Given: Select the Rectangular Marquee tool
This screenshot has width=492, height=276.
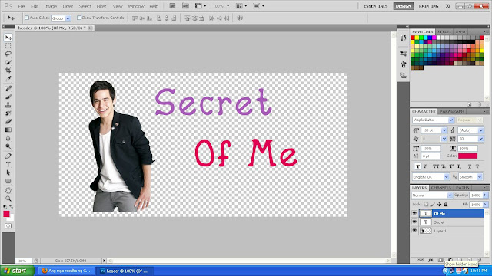Looking at the screenshot, I should click(x=8, y=46).
